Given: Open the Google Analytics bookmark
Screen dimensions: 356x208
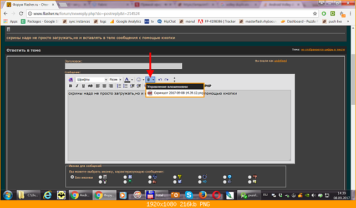Looking at the screenshot, I should pyautogui.click(x=125, y=21).
